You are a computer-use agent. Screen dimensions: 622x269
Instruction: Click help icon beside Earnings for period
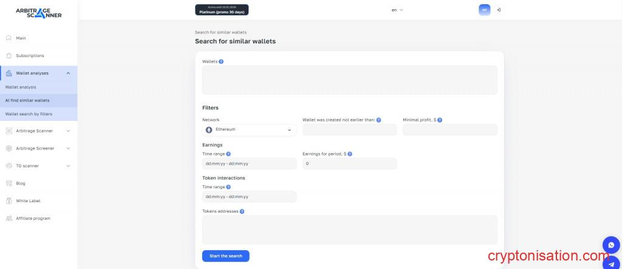(x=349, y=154)
